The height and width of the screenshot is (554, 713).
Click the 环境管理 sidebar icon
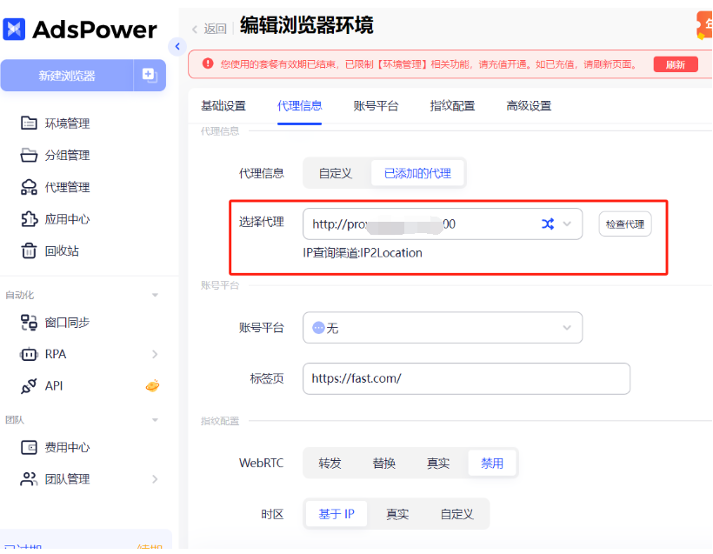coord(29,123)
